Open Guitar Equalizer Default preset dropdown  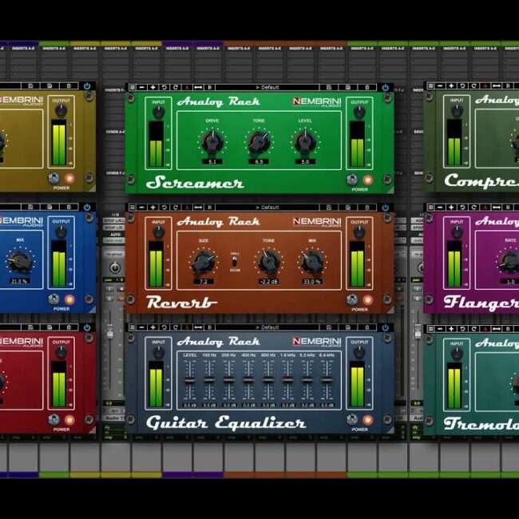[x=267, y=327]
